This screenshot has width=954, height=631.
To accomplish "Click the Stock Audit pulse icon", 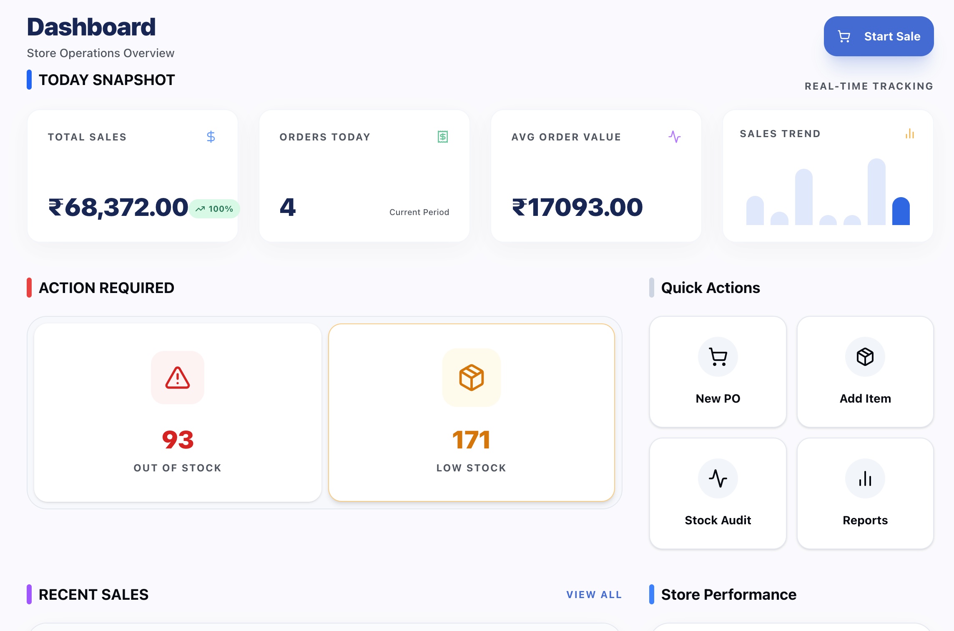I will coord(718,478).
